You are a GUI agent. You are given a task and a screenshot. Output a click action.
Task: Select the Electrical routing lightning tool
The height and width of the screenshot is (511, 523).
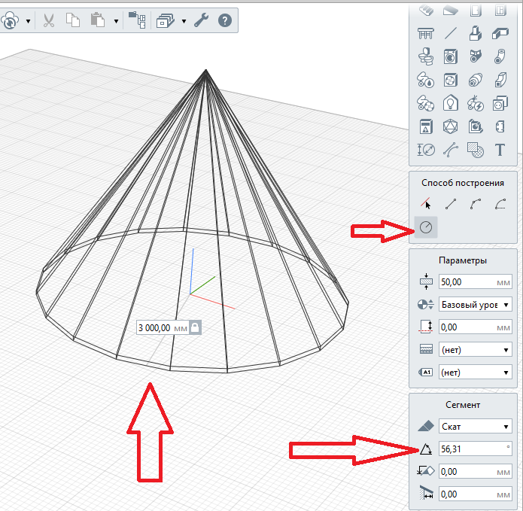tap(476, 103)
